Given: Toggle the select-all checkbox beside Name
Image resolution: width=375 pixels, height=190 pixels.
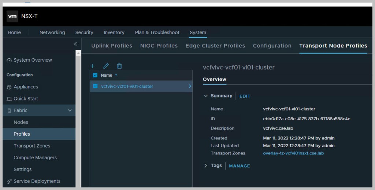Looking at the screenshot, I should [x=95, y=75].
